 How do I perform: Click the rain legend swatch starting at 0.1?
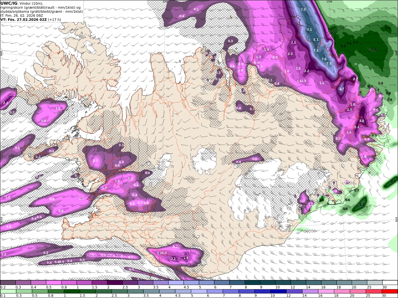(8, 291)
